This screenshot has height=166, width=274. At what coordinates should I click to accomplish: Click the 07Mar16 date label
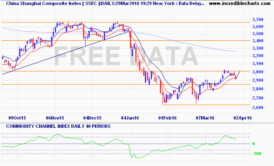(x=205, y=118)
